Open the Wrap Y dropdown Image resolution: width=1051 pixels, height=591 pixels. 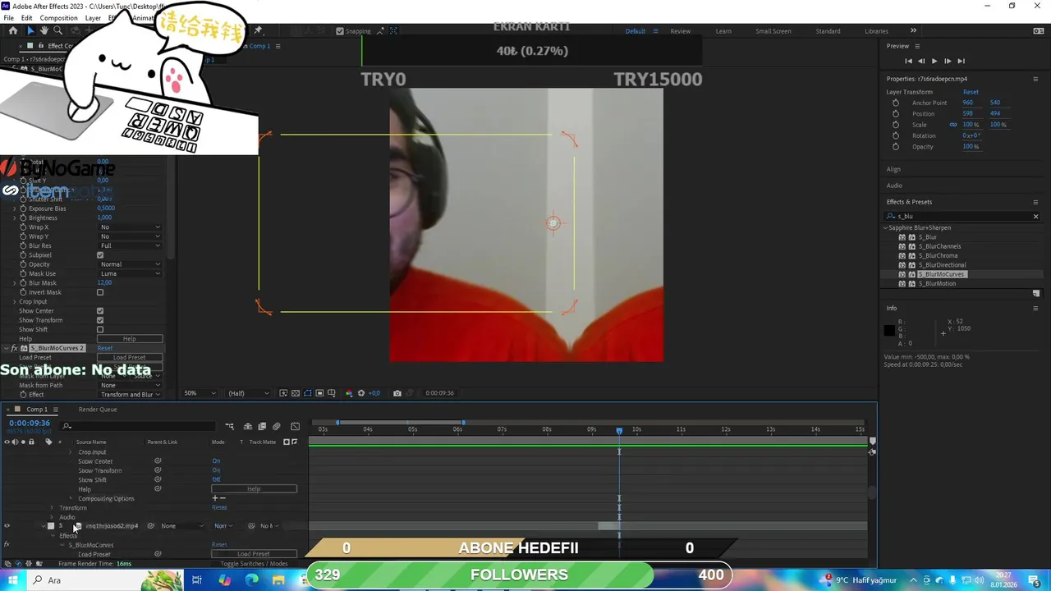click(130, 236)
